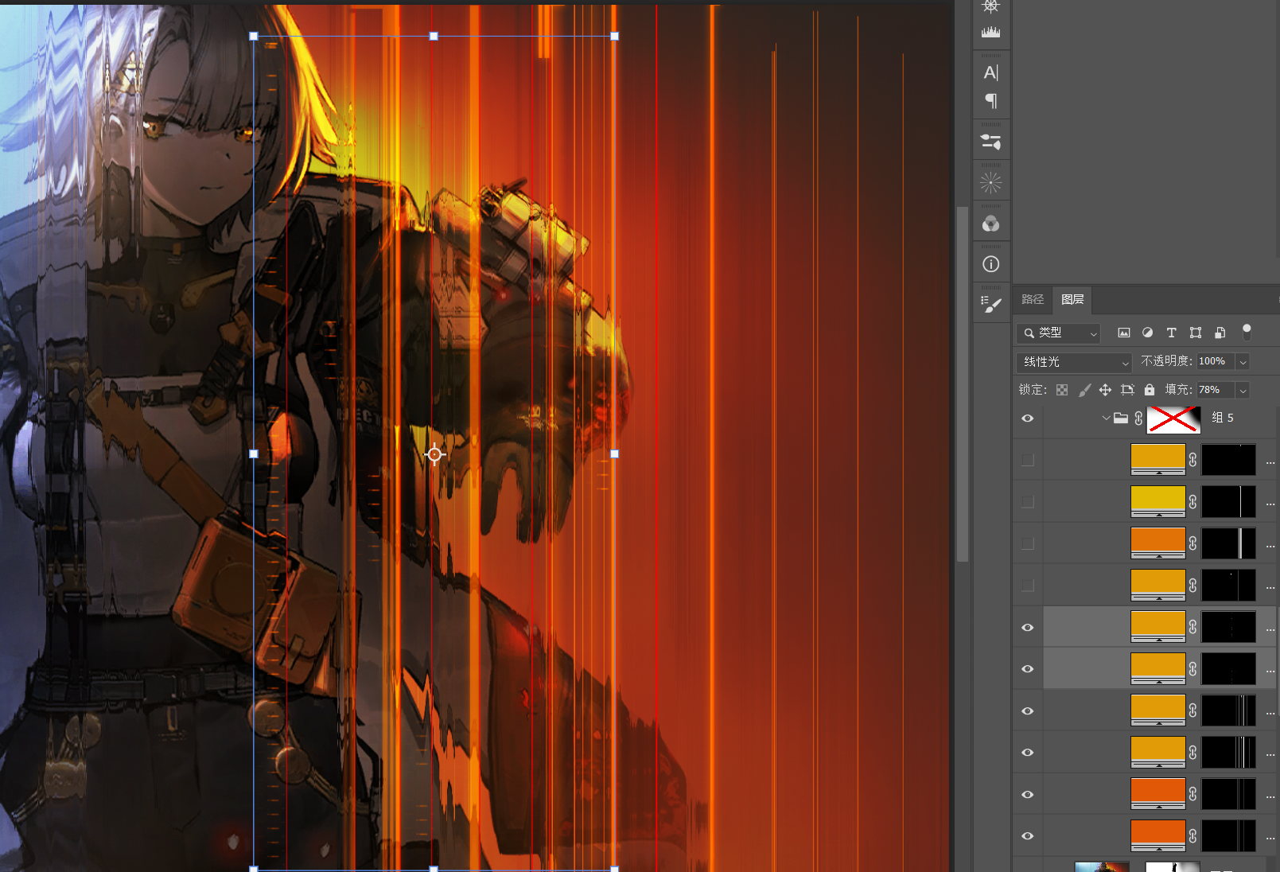Click the 填充 78% value field
Screen dimensions: 1280x872
[1216, 390]
